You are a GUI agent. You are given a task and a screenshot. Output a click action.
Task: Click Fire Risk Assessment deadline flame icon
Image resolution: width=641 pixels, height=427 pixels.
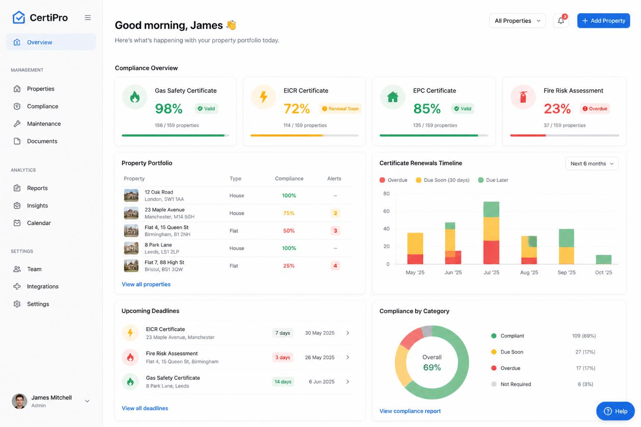tap(130, 357)
